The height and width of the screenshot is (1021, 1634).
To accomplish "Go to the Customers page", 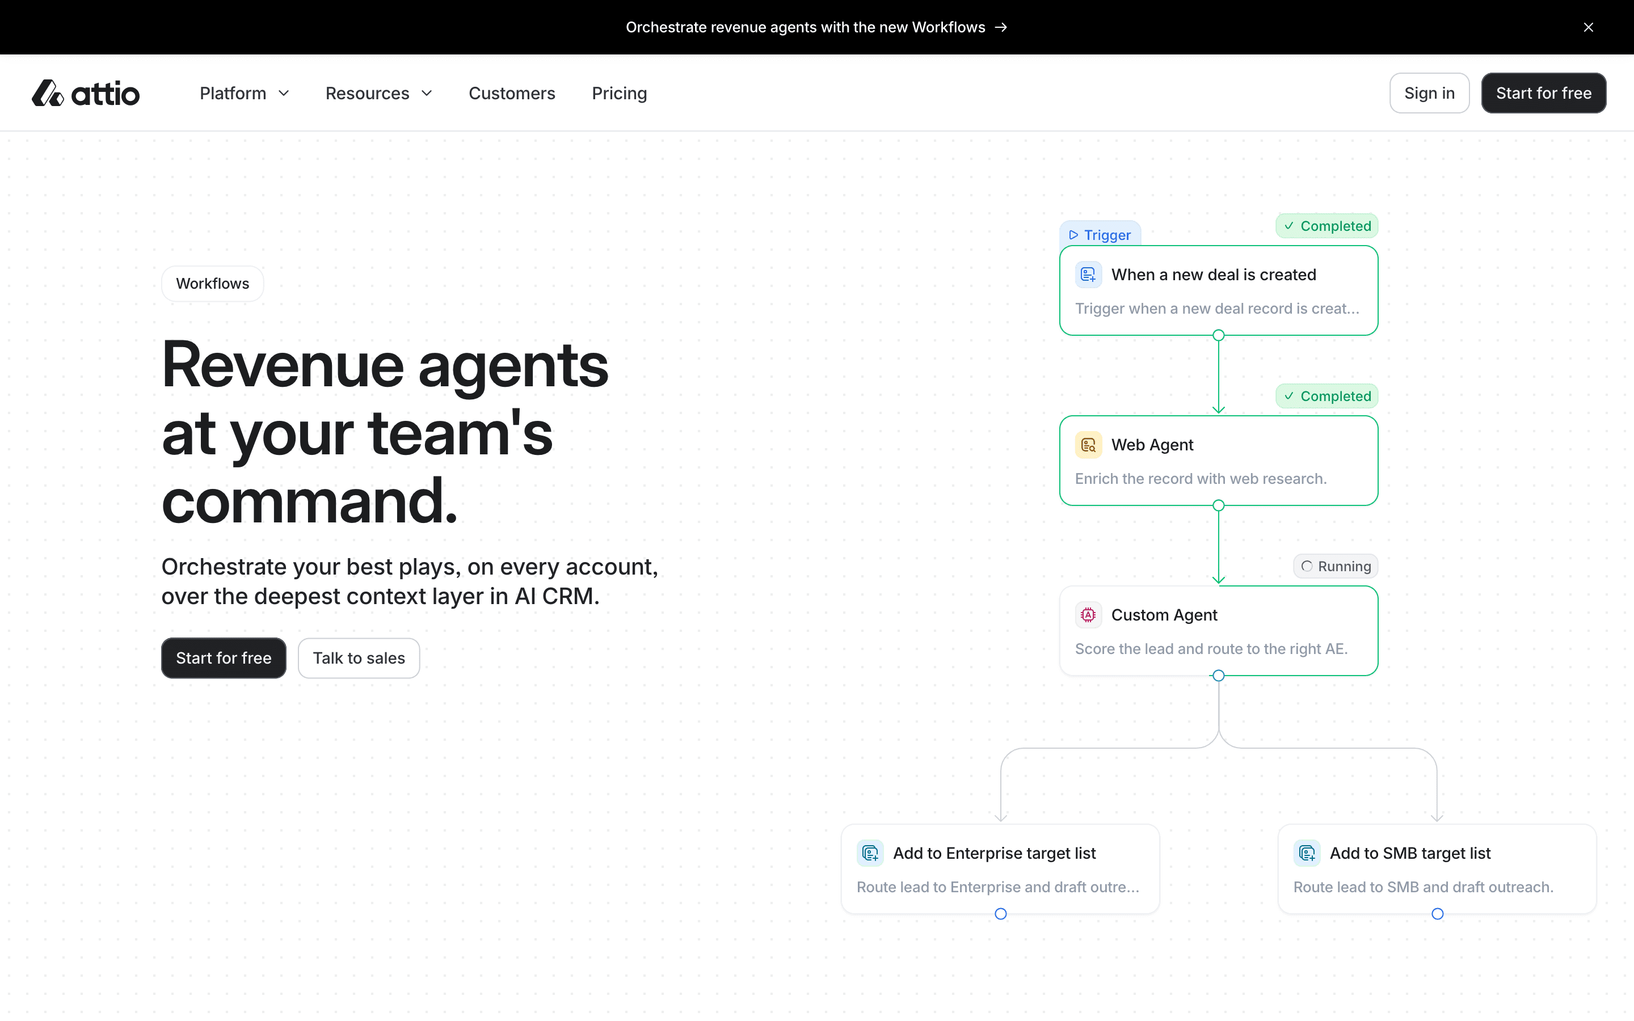I will tap(512, 93).
